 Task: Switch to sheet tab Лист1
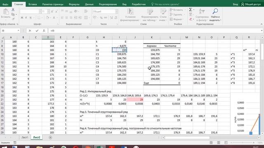click(25, 137)
